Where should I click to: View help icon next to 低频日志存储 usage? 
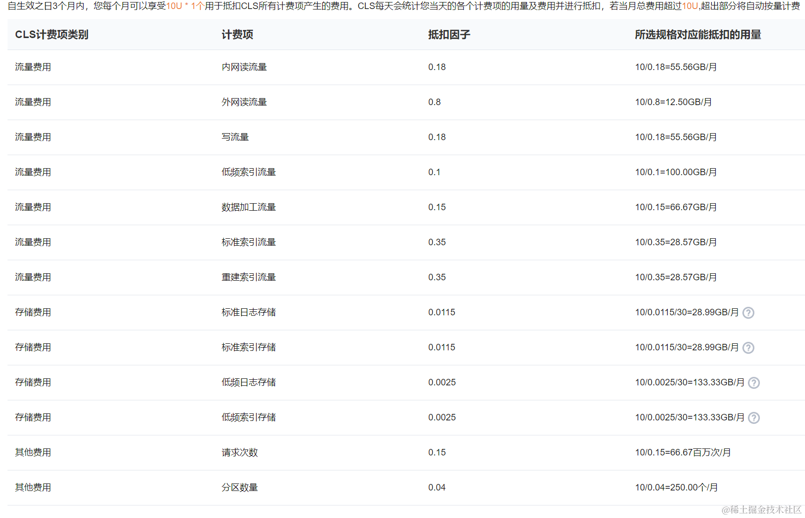pos(754,382)
